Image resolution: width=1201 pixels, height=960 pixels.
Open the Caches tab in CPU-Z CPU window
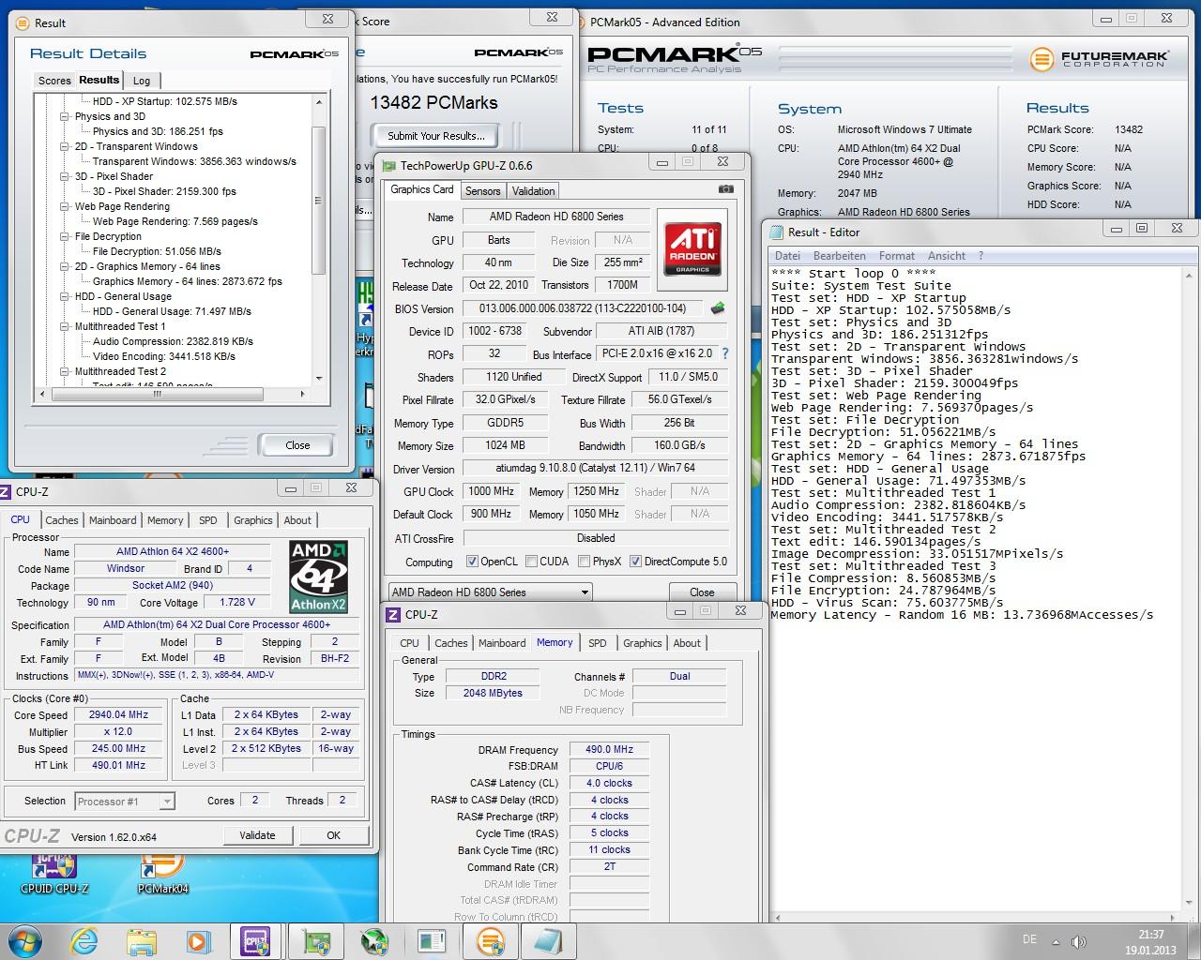[62, 520]
